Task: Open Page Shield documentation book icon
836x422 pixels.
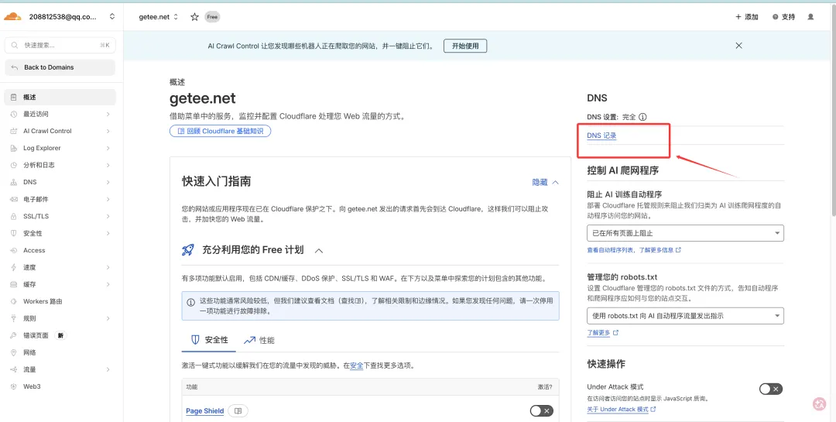Action: point(238,411)
